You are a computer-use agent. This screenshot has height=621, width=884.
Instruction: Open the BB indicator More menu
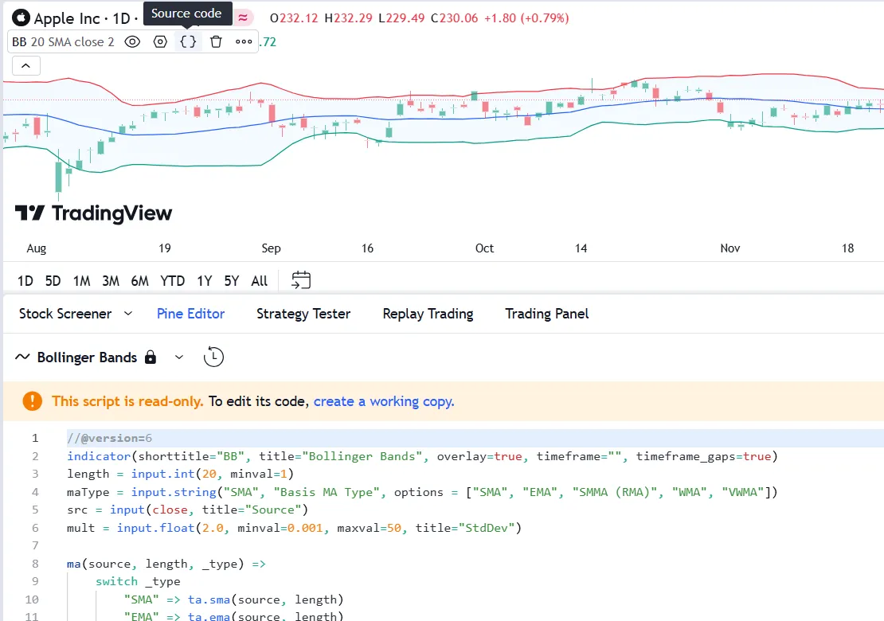(x=244, y=41)
